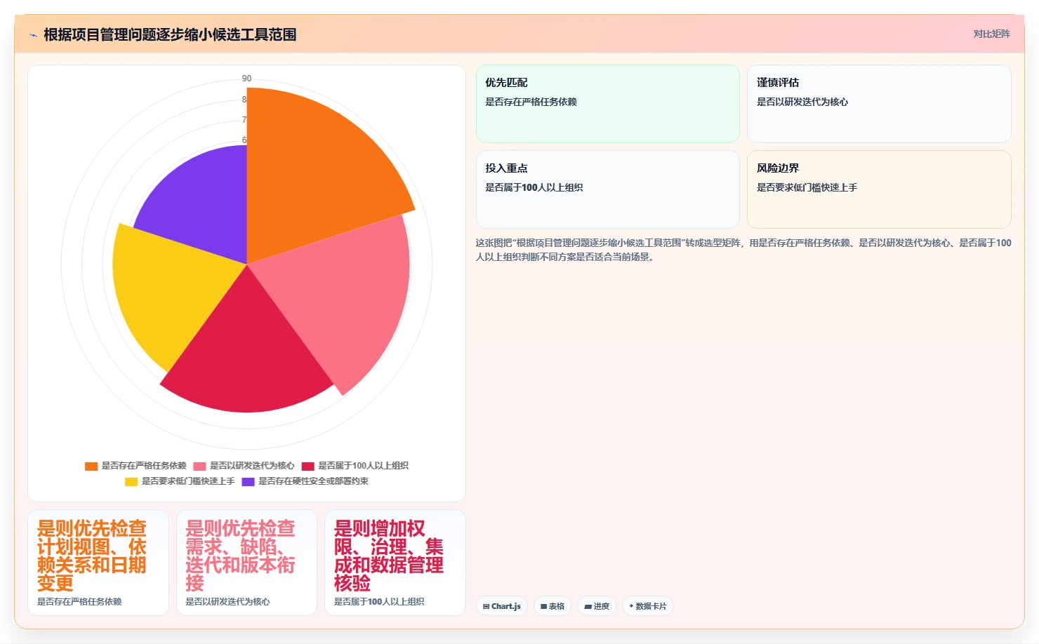Click the axis label 90 on the chart
The width and height of the screenshot is (1039, 644).
(x=246, y=79)
